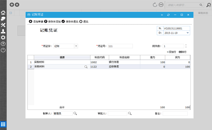Click the round plus icon in top bar
Viewport: 212px width, 130px height.
click(x=12, y=5)
